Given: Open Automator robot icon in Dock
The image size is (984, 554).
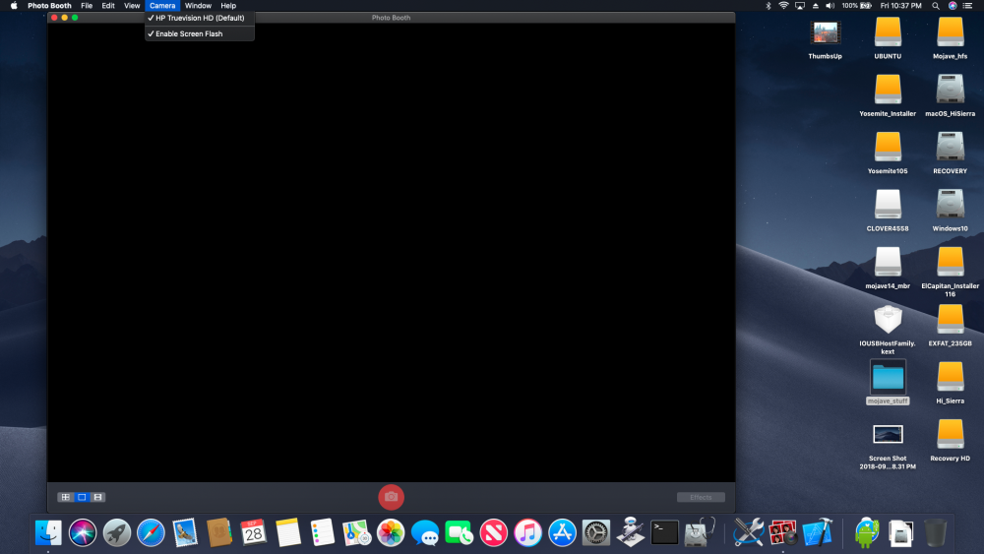Looking at the screenshot, I should pos(631,532).
